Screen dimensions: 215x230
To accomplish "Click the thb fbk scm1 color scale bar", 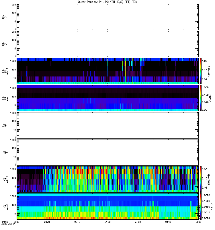I will coord(201,98).
